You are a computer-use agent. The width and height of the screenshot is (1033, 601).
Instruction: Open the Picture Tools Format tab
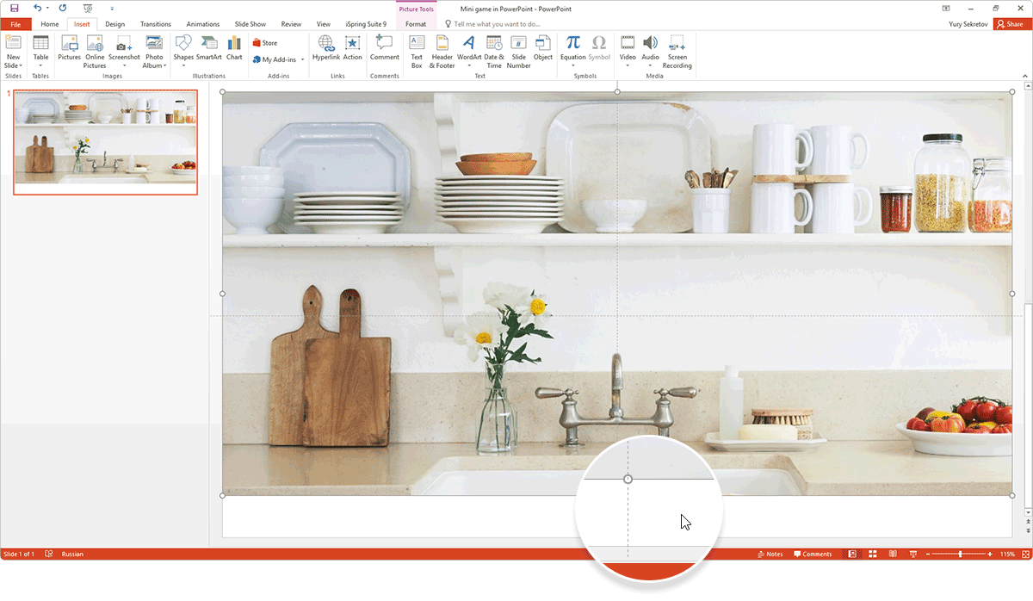(x=416, y=24)
